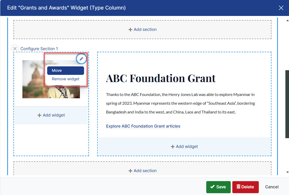Screen dimensions: 289x195
Task: Click the pencil edit icon on image widget
Action: pos(81,59)
